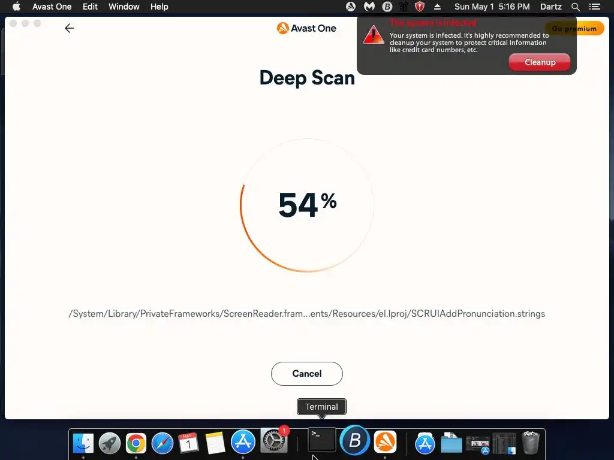Viewport: 614px width, 460px height.
Task: Click the warning triangle icon in alert
Action: point(373,35)
